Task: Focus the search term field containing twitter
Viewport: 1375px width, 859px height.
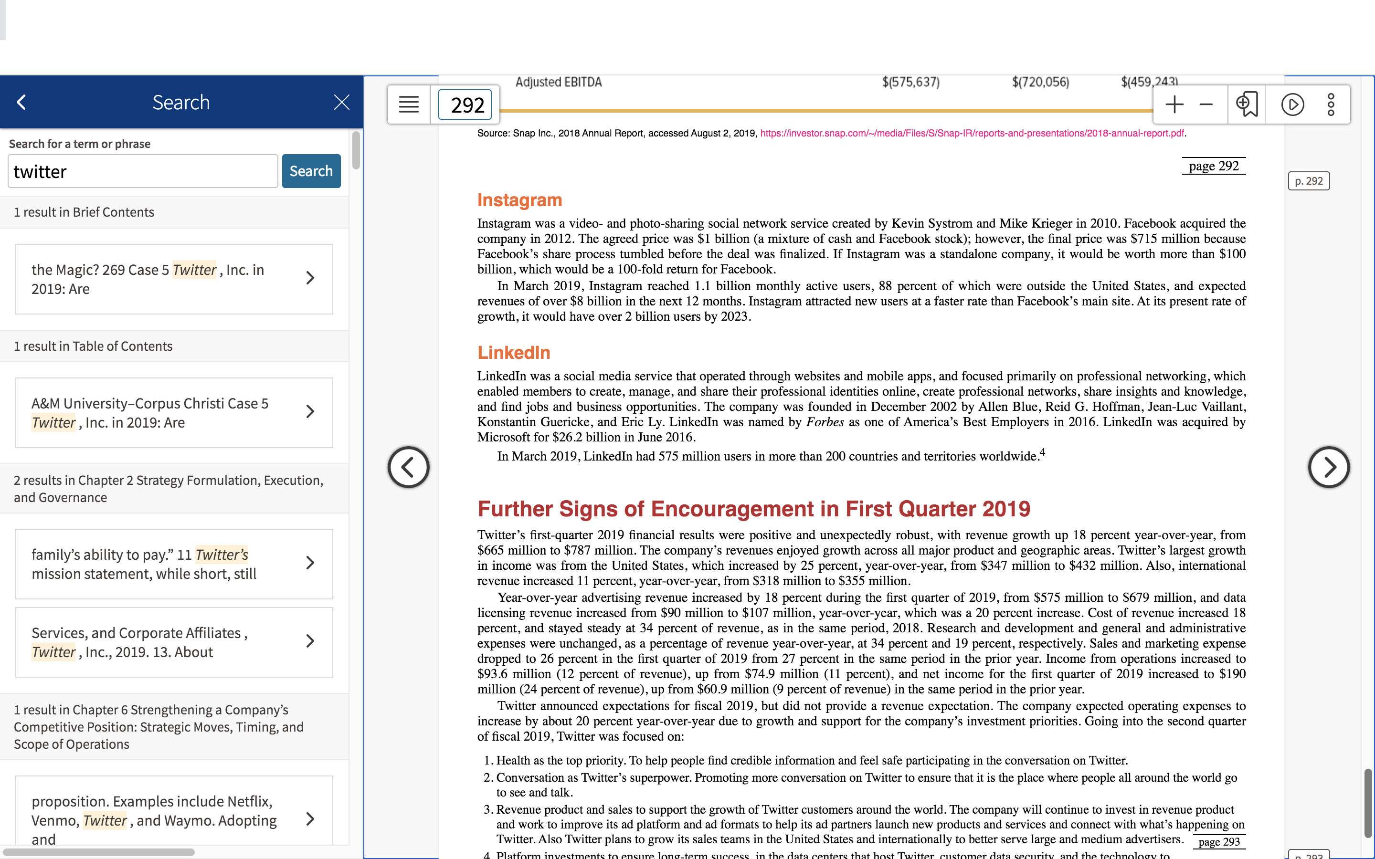Action: coord(143,171)
